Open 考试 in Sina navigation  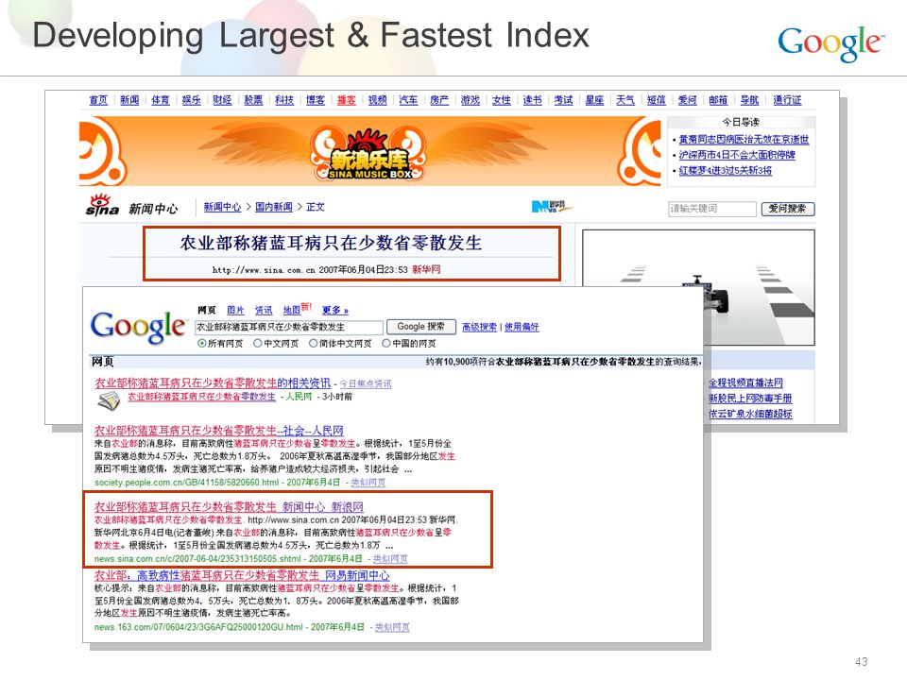click(x=563, y=100)
